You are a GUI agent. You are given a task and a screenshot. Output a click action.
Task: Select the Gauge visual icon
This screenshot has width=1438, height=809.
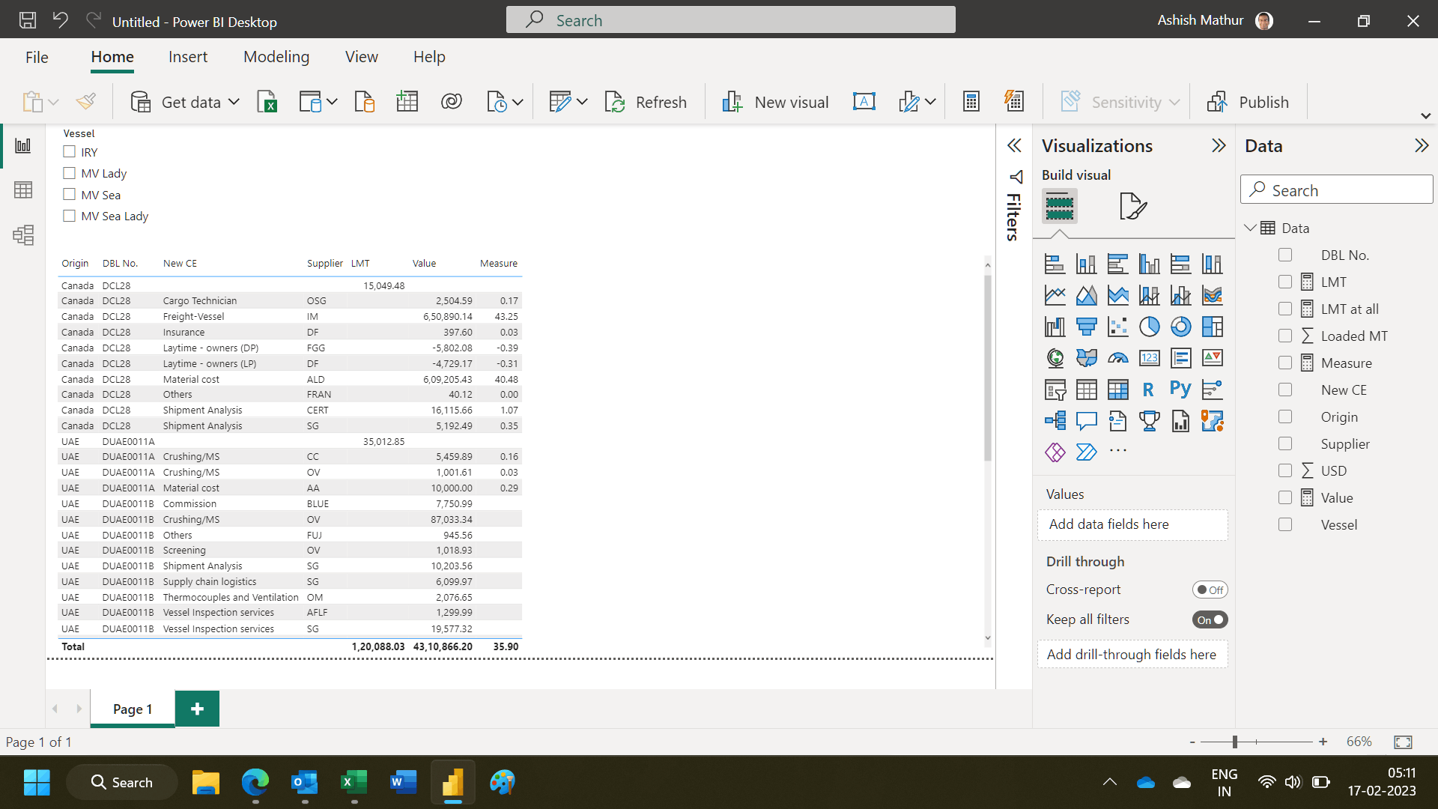tap(1117, 358)
